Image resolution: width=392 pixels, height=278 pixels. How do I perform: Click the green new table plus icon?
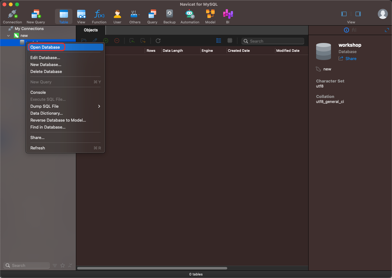click(106, 41)
